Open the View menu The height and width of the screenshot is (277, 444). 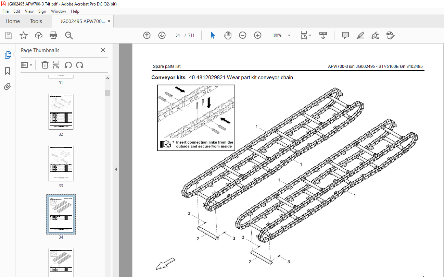[x=29, y=11]
